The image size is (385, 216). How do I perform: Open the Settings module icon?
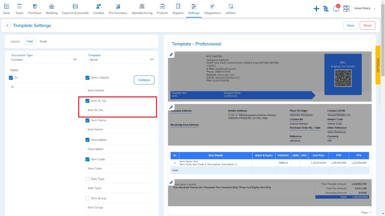[194, 6]
